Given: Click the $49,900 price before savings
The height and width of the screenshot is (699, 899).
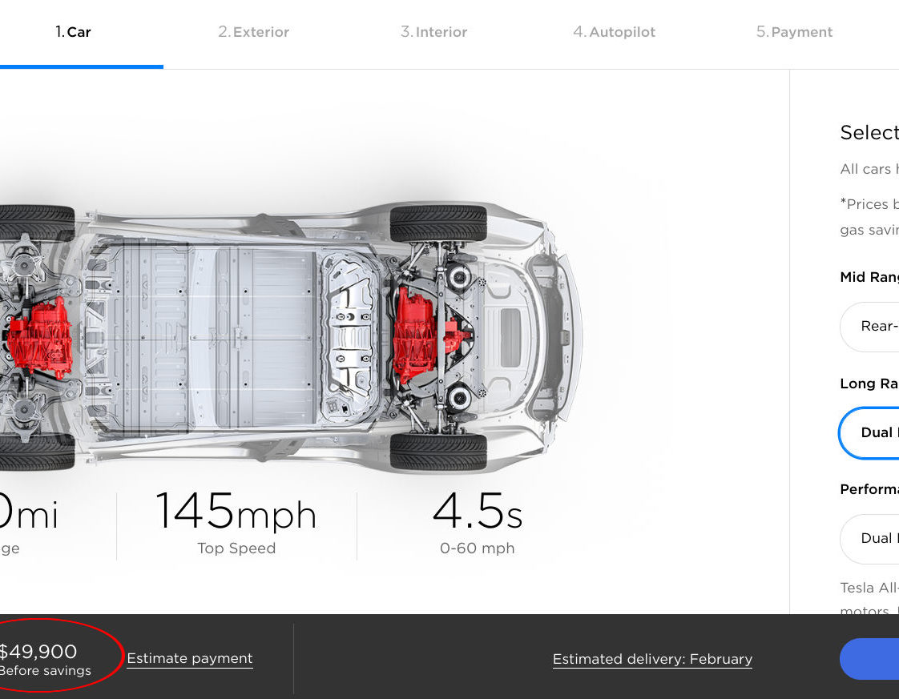Looking at the screenshot, I should click(x=45, y=659).
